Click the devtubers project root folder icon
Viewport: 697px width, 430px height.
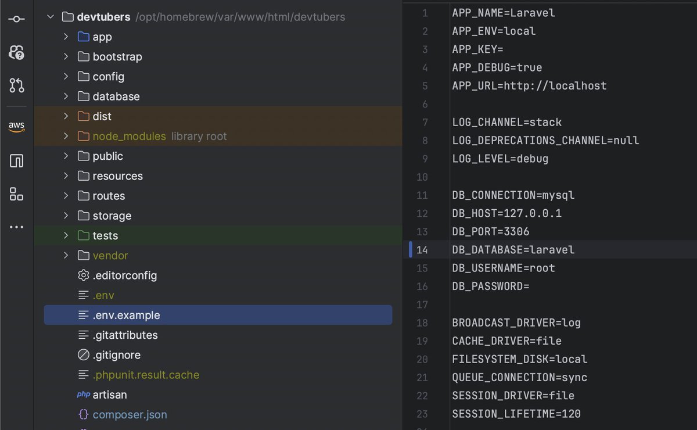tap(68, 17)
